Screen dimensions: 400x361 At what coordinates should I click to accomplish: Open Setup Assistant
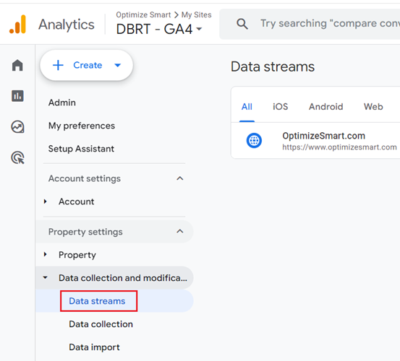(x=81, y=149)
